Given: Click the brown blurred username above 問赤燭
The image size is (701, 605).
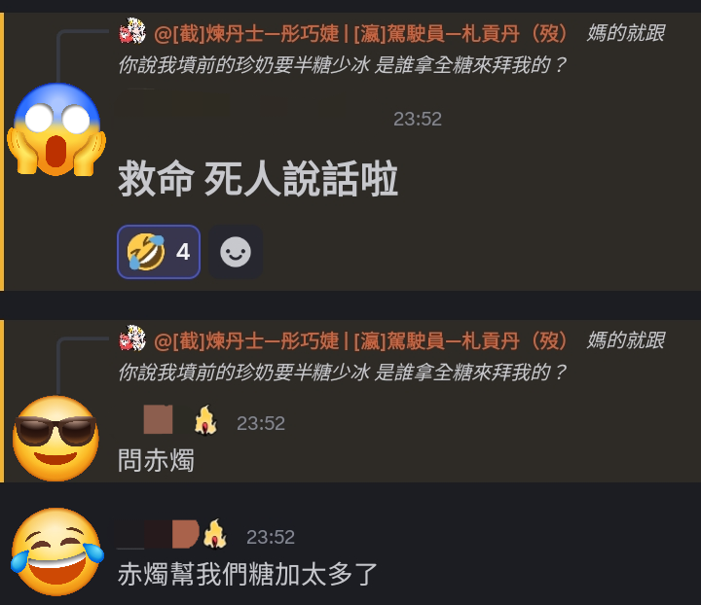Looking at the screenshot, I should pos(158,419).
